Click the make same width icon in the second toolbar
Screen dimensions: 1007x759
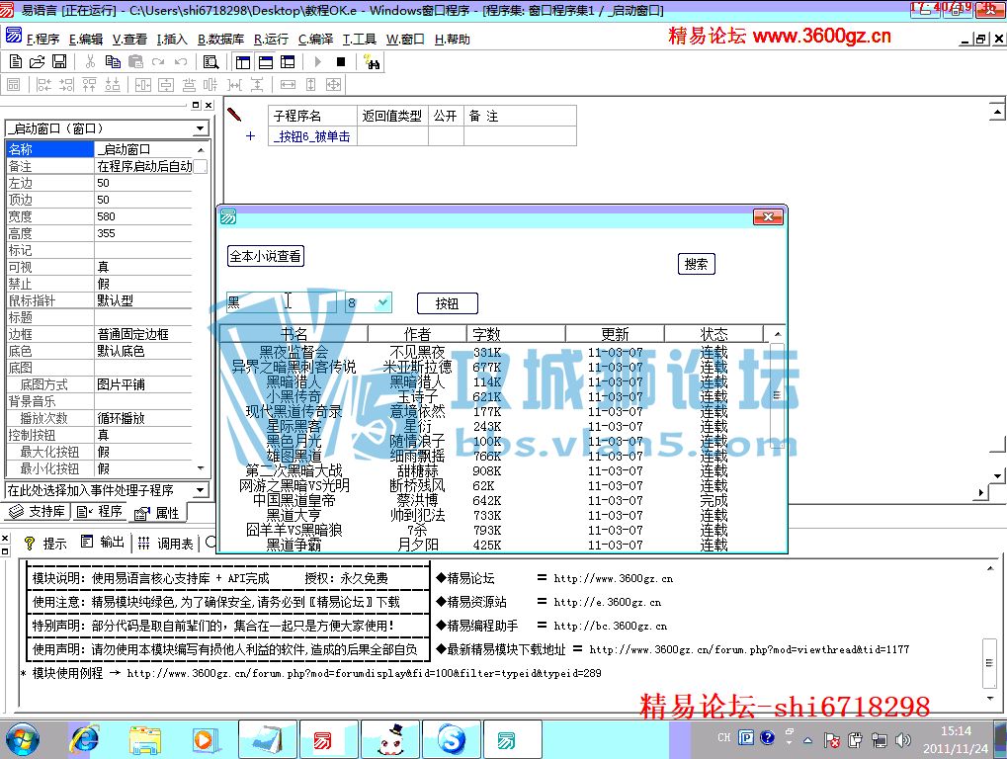tap(289, 85)
